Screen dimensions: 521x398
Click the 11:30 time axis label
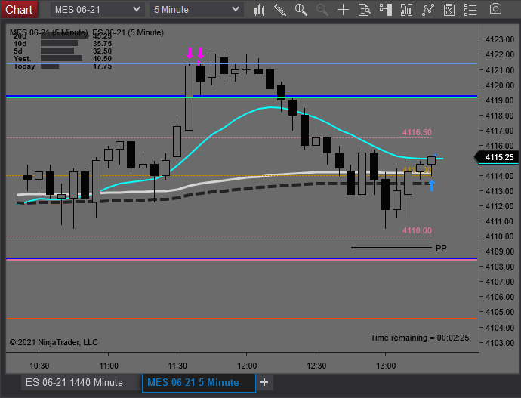point(177,366)
